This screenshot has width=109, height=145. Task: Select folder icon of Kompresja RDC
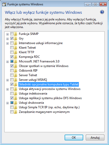[16, 57]
